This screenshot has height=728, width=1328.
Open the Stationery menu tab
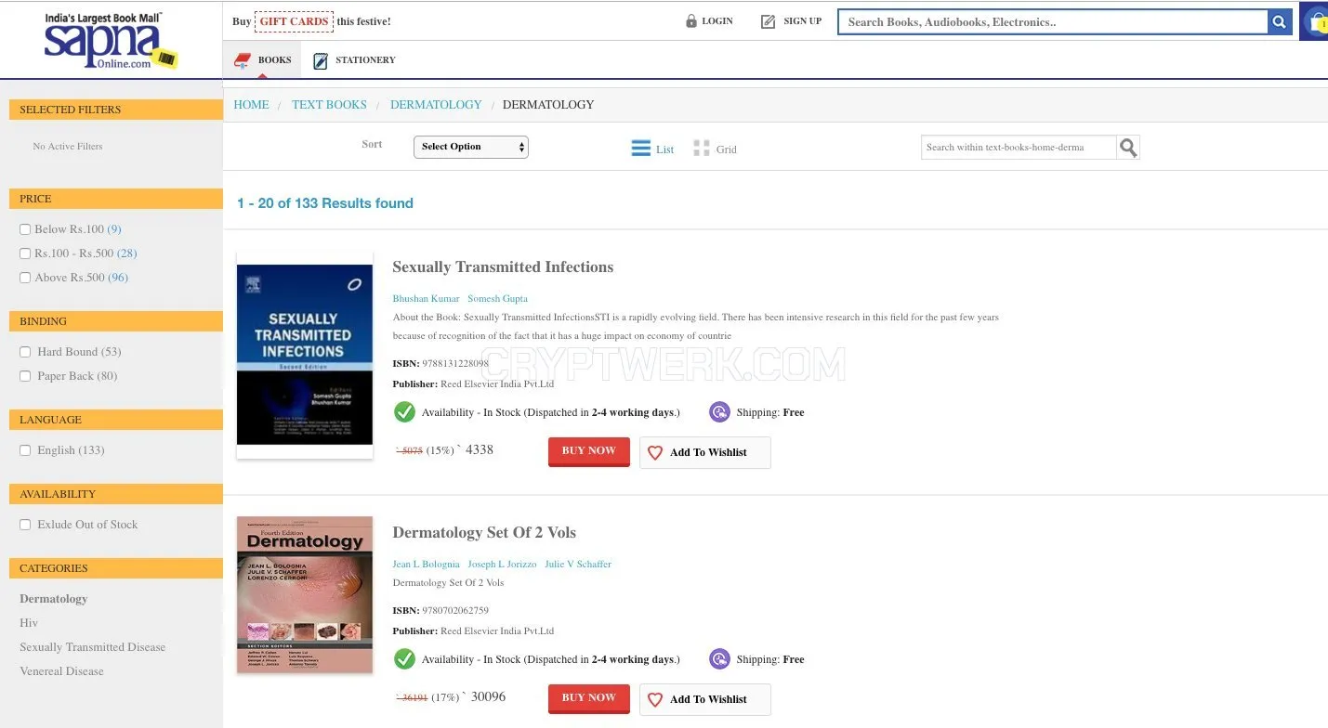(x=354, y=60)
